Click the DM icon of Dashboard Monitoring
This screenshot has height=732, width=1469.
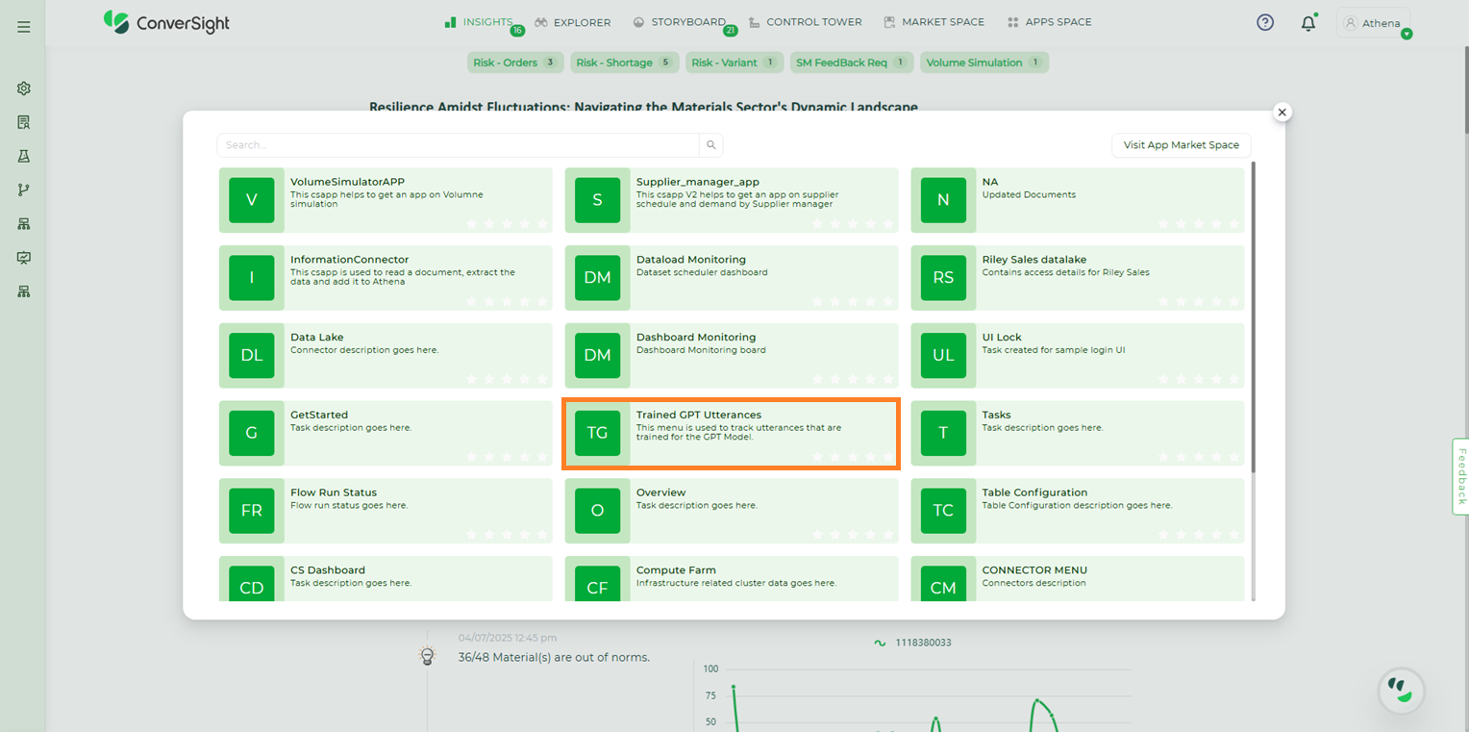pos(597,355)
